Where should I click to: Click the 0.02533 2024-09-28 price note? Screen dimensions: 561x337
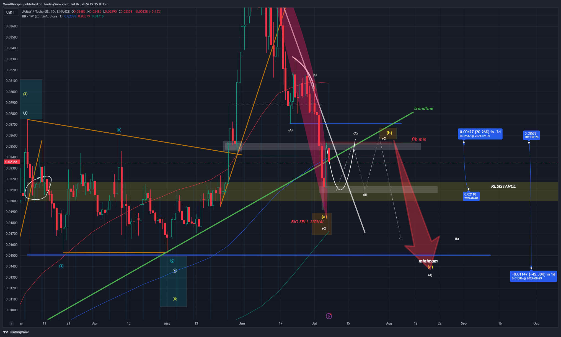pos(531,135)
